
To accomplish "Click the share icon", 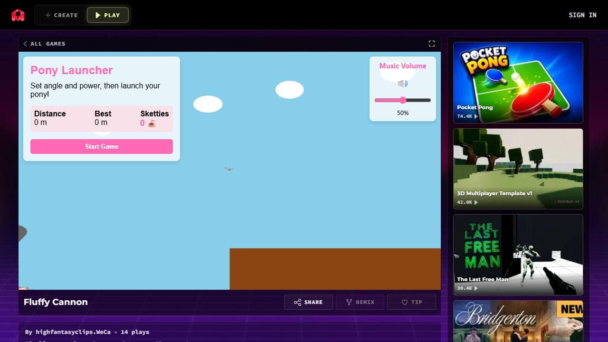I will [x=297, y=302].
